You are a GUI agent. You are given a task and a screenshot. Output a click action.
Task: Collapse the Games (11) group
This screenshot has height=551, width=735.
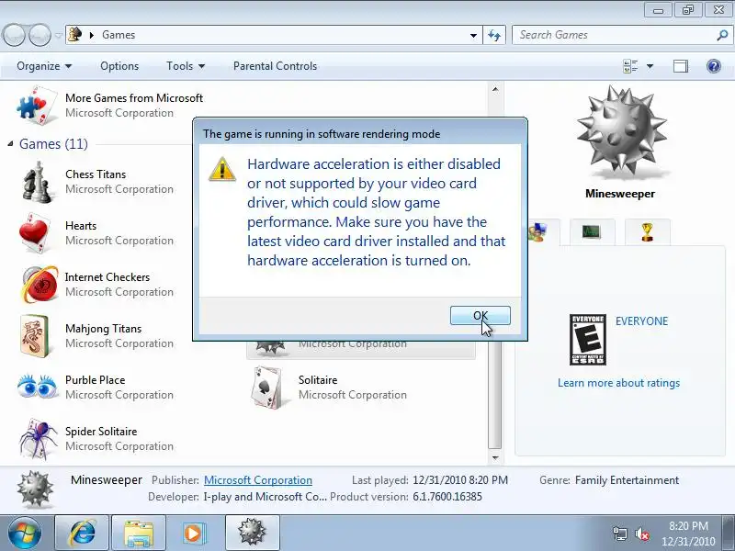click(x=10, y=144)
